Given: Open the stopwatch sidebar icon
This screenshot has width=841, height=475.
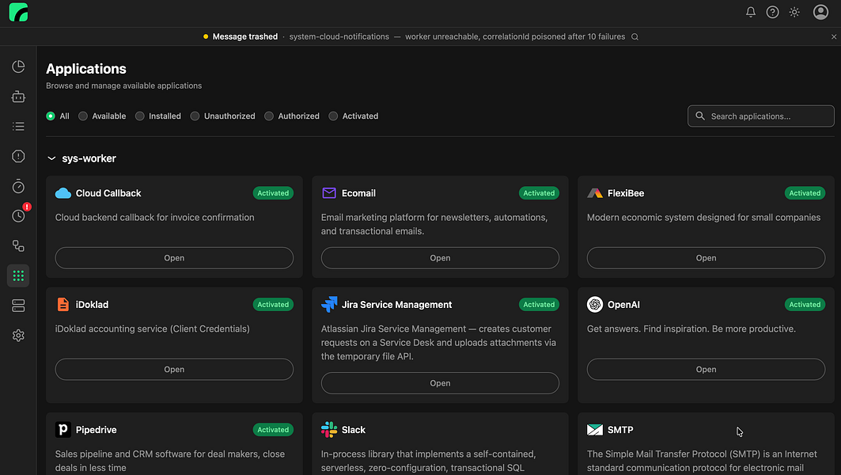Looking at the screenshot, I should coord(18,186).
